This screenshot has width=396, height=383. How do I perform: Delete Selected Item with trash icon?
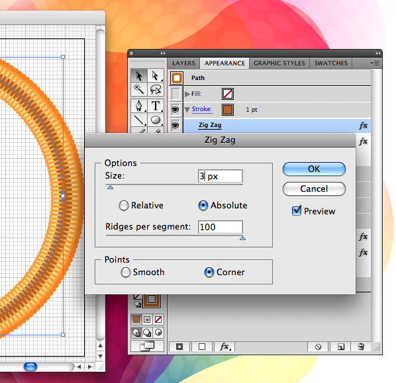[361, 347]
